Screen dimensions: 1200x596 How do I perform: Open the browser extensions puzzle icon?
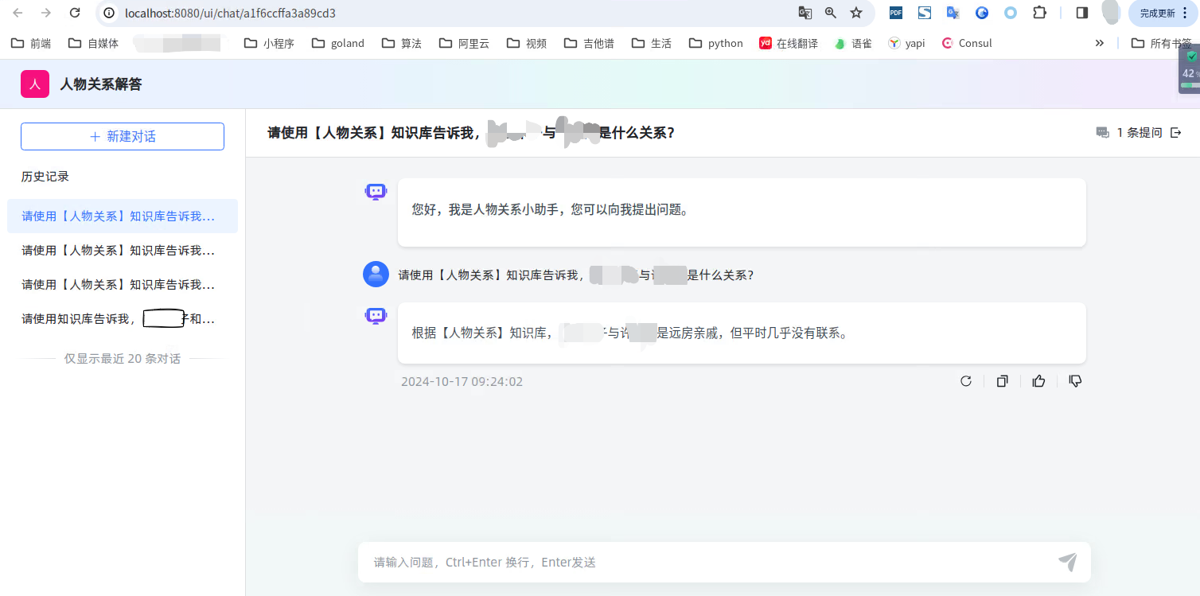[x=1039, y=13]
